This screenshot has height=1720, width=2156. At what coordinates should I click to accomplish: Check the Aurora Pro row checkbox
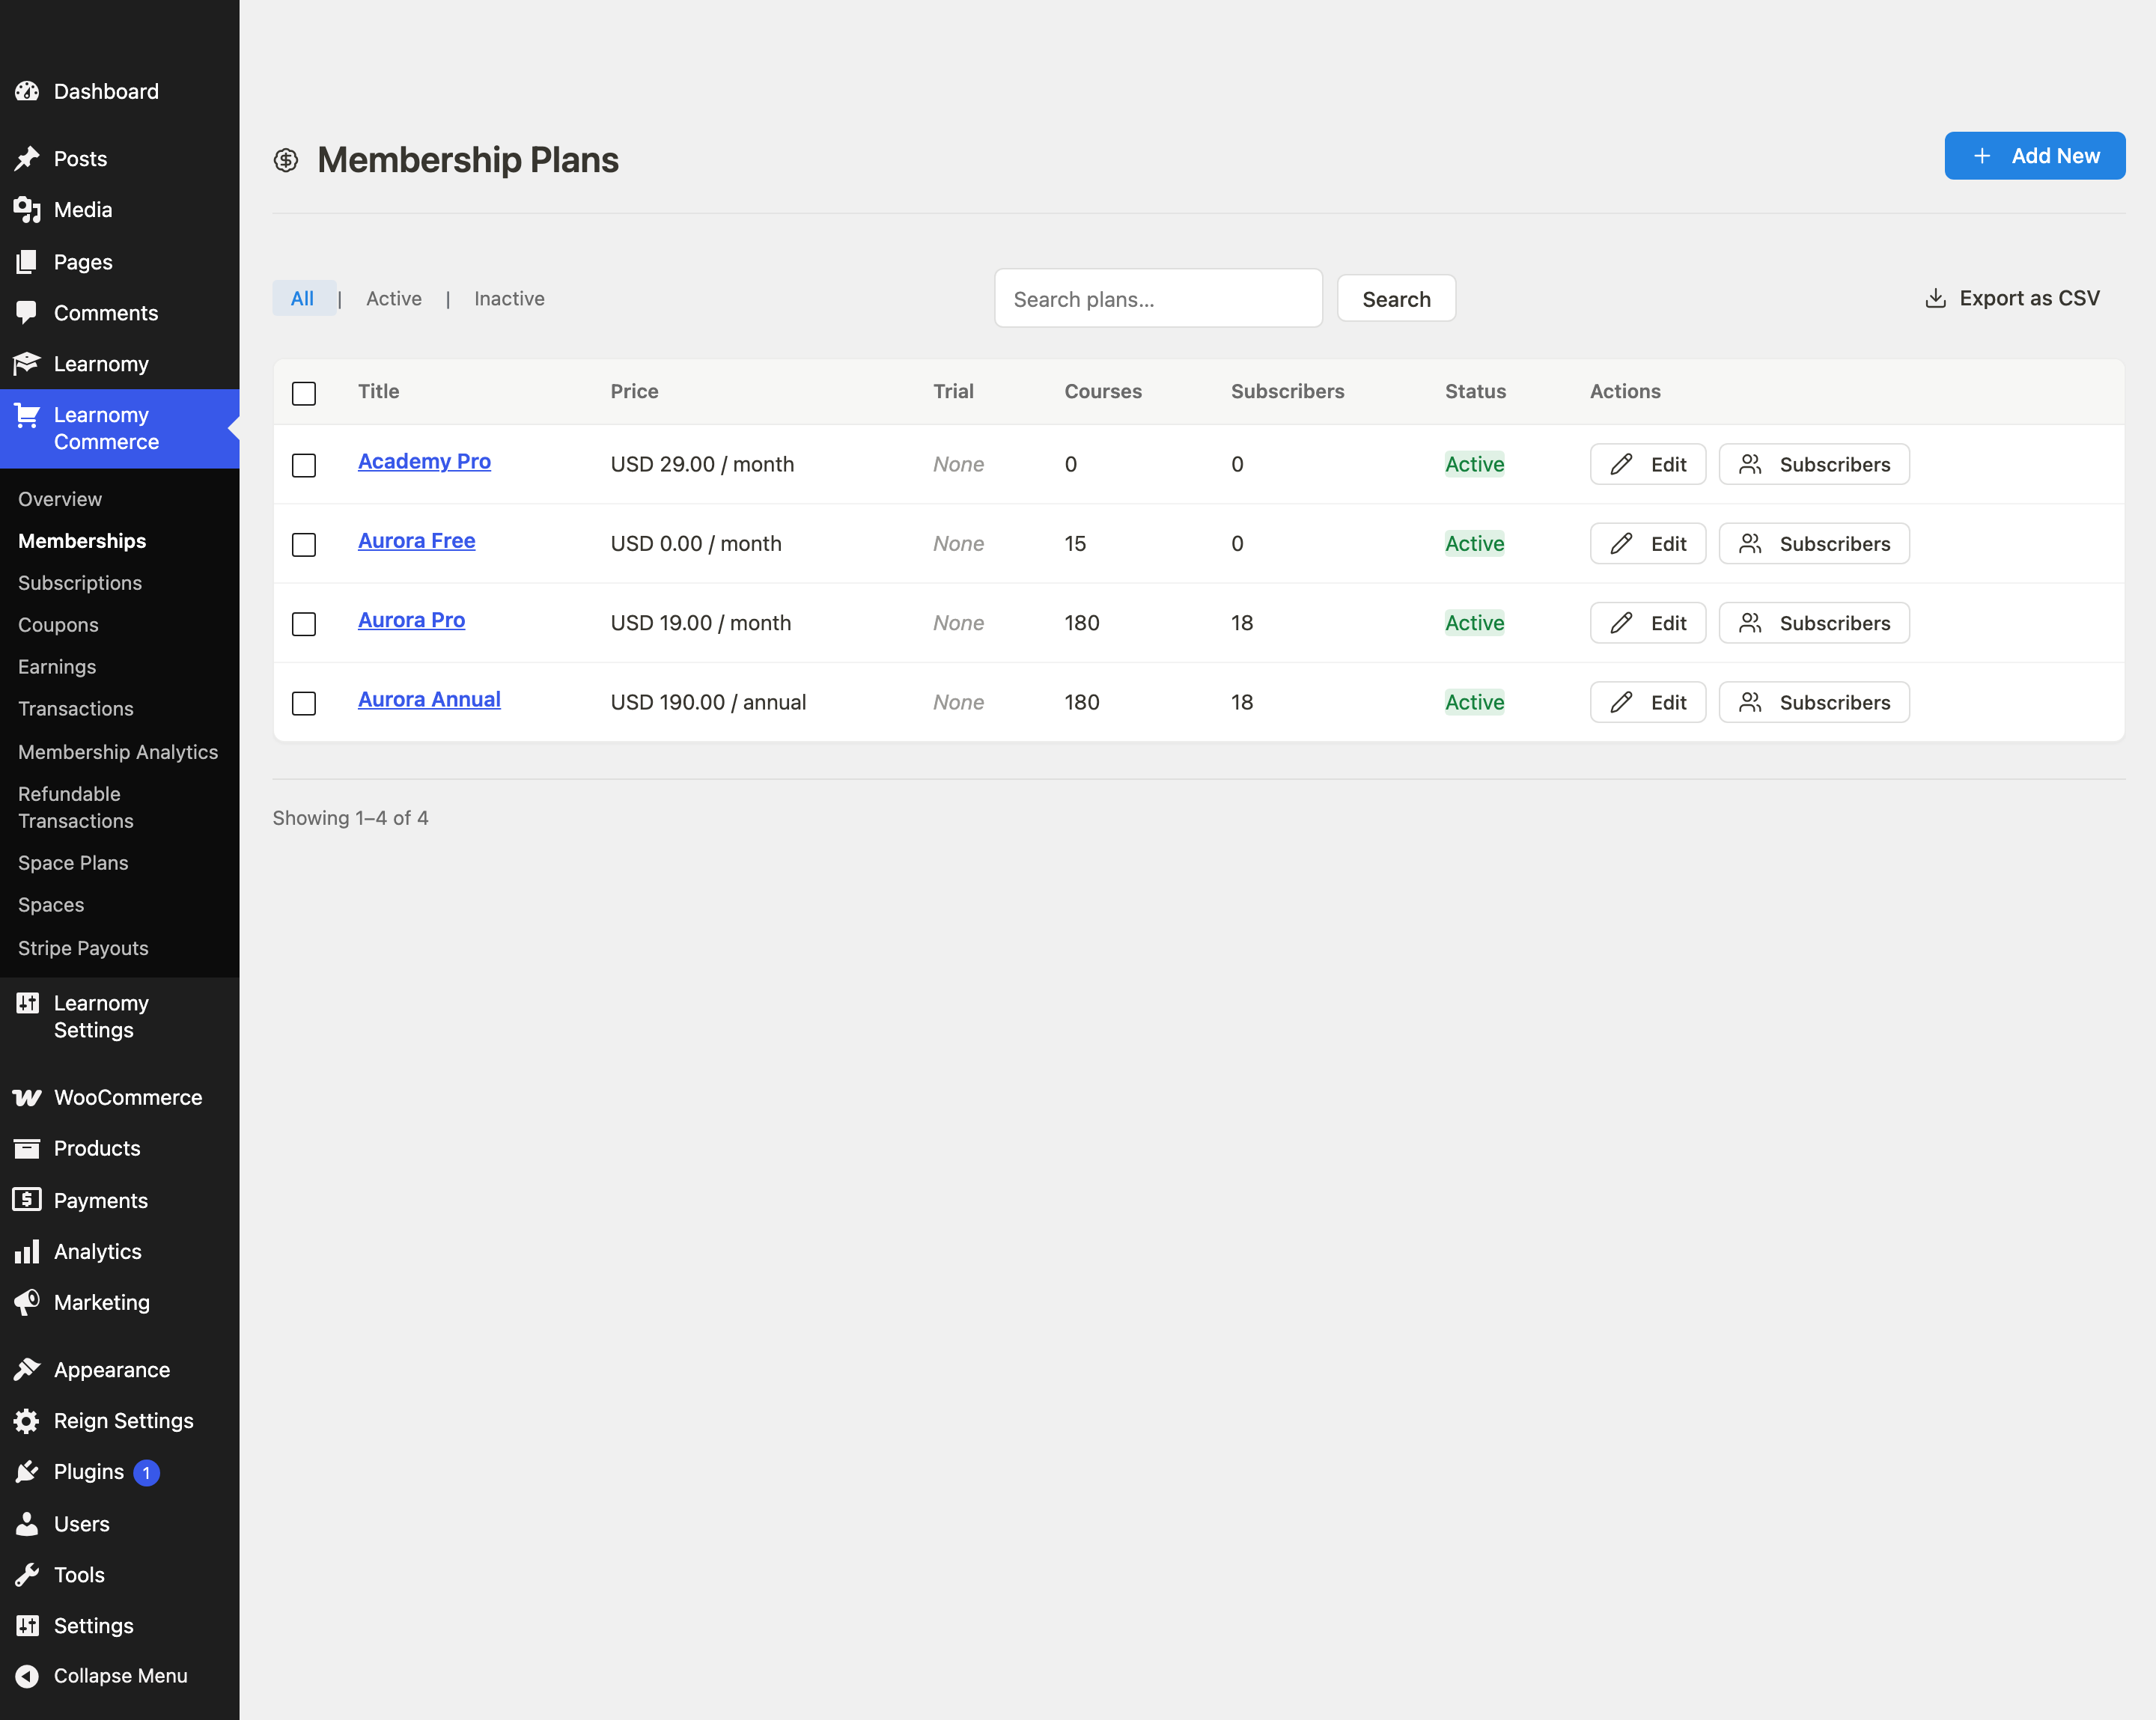pos(304,624)
